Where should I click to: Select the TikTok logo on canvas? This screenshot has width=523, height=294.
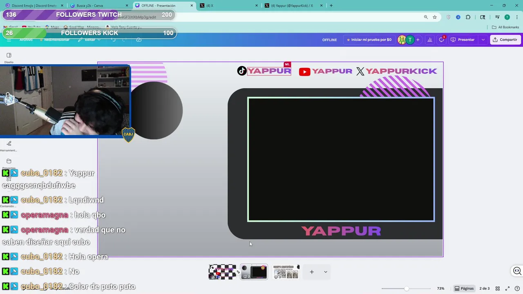242,71
